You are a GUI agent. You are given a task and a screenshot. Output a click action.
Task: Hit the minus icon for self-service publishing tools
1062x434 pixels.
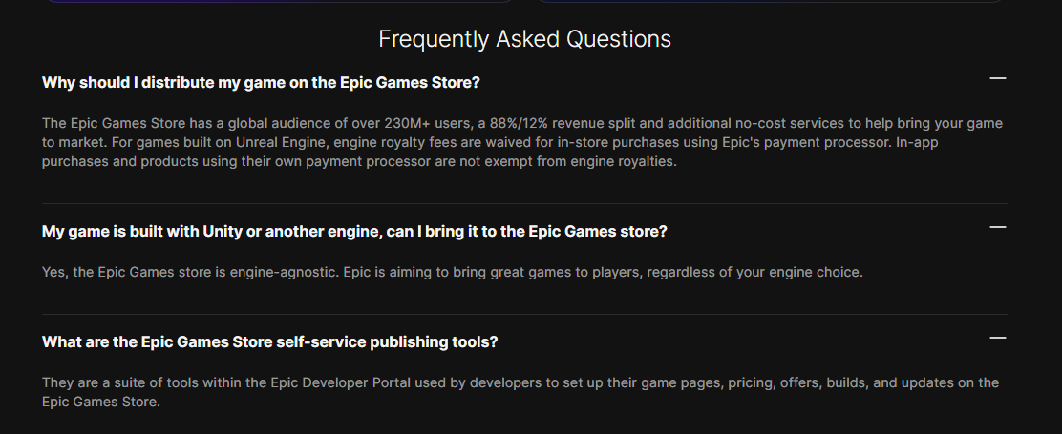click(998, 338)
